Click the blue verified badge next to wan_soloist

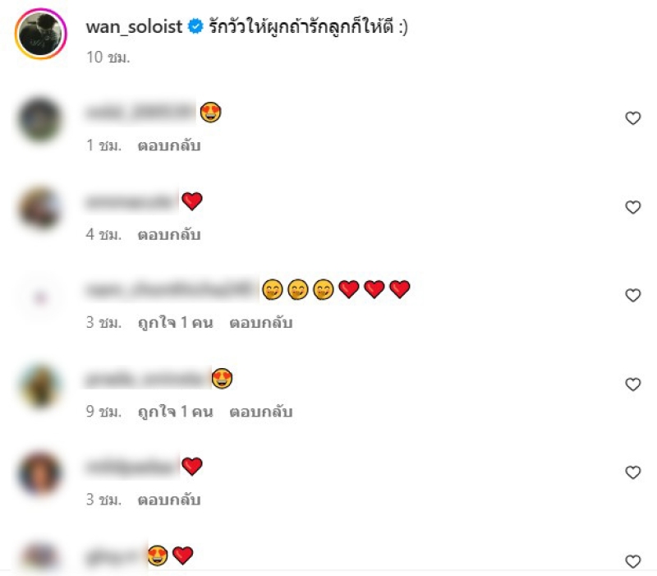(x=195, y=26)
